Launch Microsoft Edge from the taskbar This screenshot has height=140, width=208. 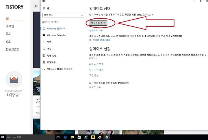65,137
